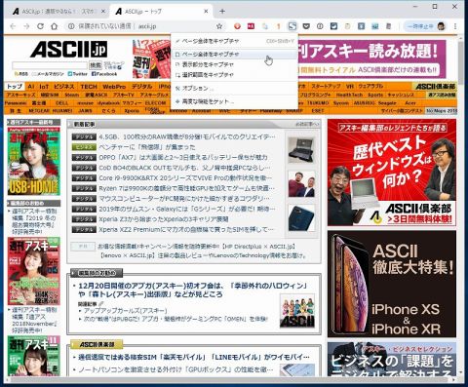This screenshot has height=387, width=468.
Task: Click the ASCII.jp site logo
Action: coord(69,49)
